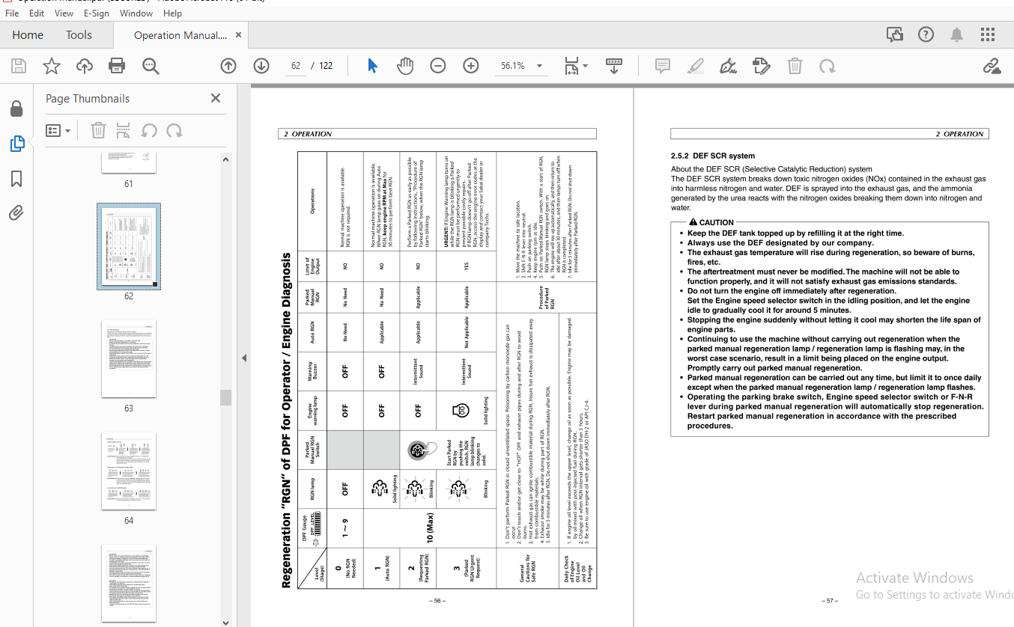Select page 64 thumbnail

(129, 471)
